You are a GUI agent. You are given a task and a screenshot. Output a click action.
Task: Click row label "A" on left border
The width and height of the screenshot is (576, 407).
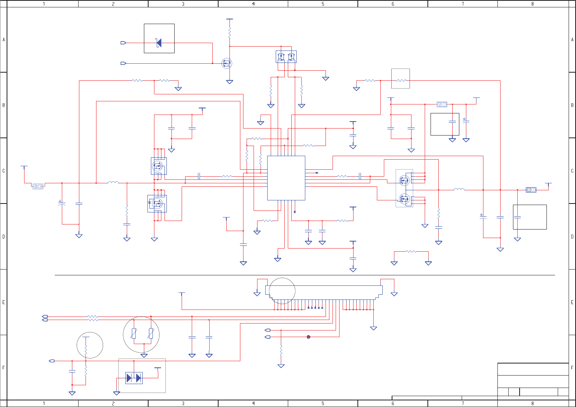tap(4, 40)
